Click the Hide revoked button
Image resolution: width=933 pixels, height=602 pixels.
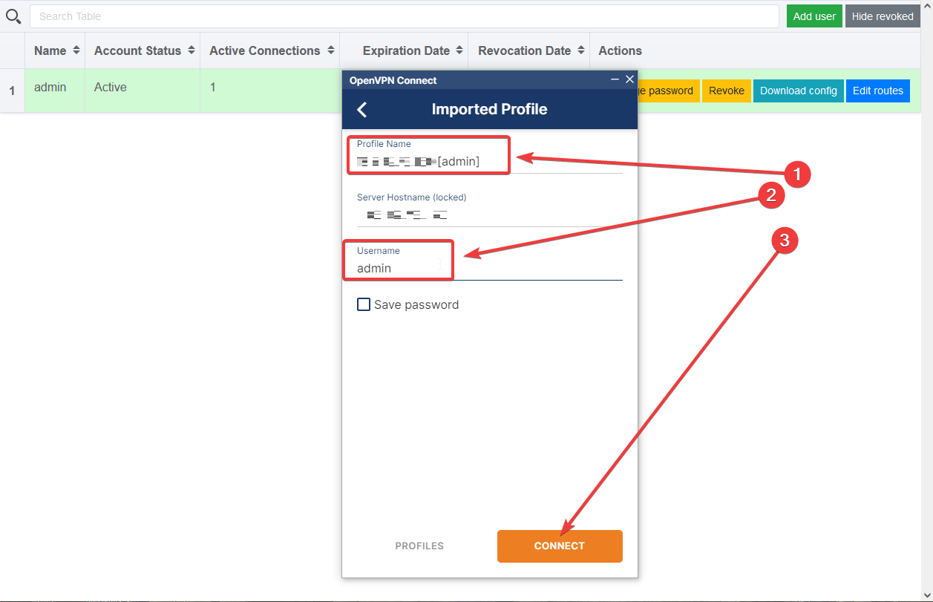click(883, 16)
